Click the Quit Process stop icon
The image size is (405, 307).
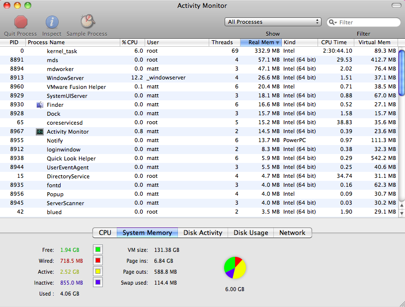(x=21, y=22)
